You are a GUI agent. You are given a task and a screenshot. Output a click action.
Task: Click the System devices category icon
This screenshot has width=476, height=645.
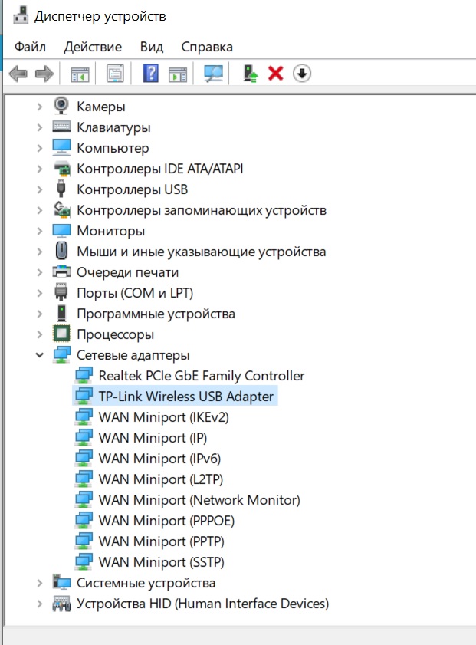[61, 582]
